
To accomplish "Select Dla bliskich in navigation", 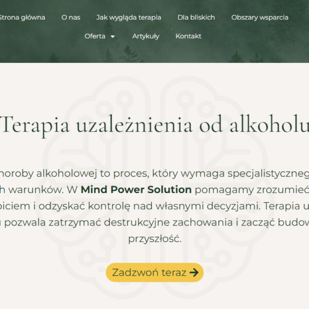I will point(196,18).
